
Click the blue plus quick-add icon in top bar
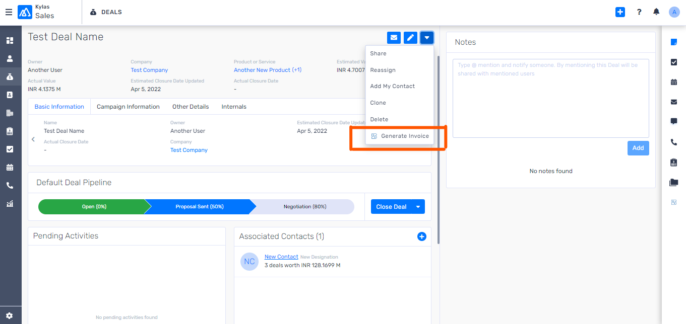620,12
